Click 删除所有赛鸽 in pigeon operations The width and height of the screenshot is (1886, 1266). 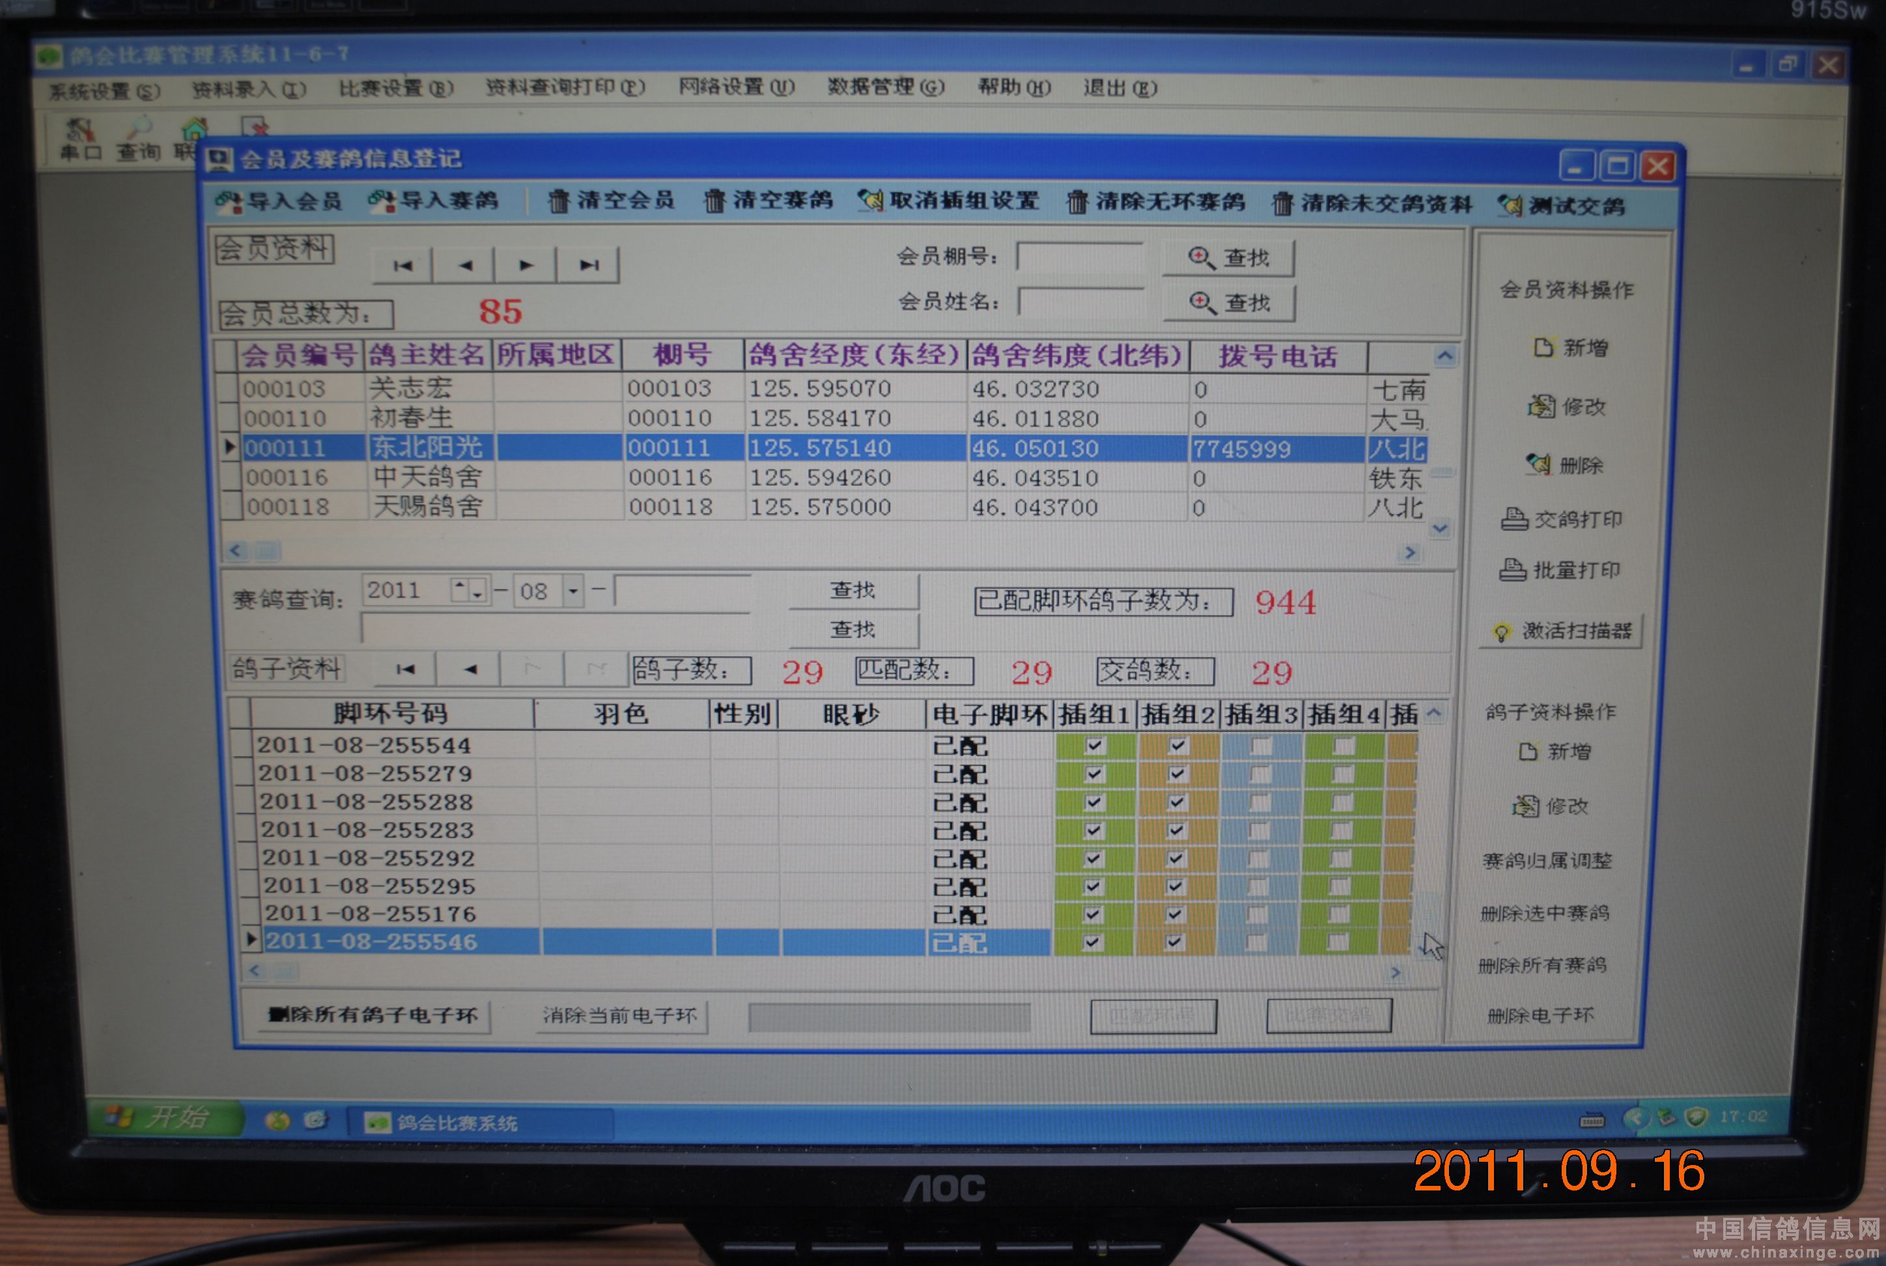tap(1541, 965)
